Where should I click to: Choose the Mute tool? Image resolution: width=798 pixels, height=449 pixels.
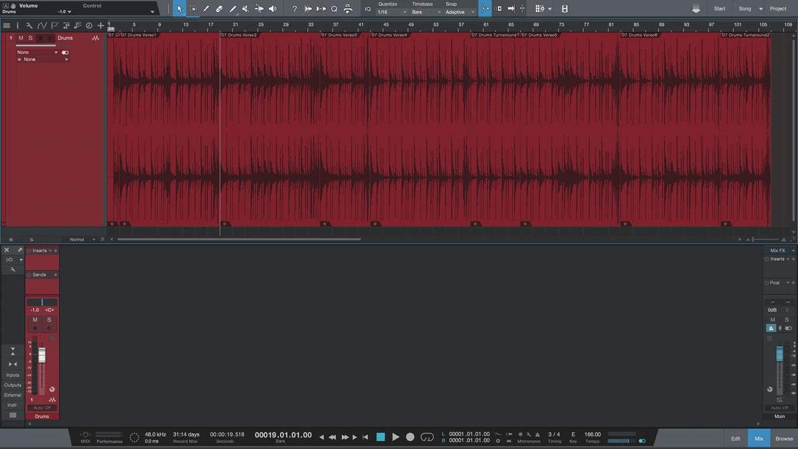245,9
